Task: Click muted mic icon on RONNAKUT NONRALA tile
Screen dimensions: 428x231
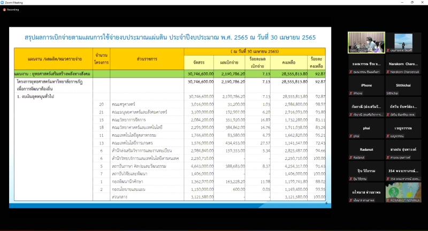Action: point(388,201)
